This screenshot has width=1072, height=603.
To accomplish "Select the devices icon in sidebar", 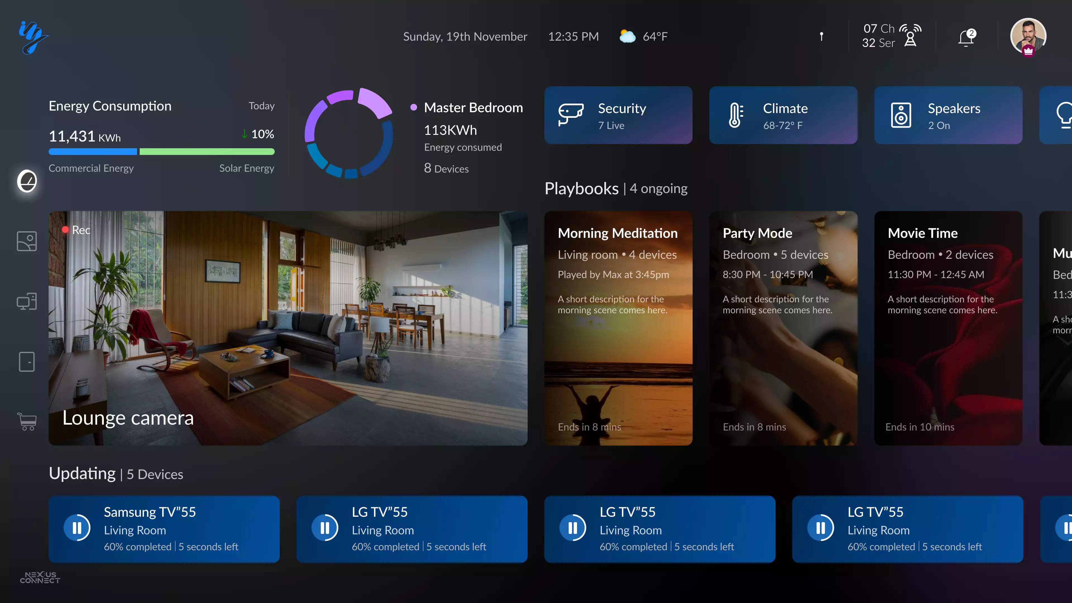I will [x=27, y=301].
